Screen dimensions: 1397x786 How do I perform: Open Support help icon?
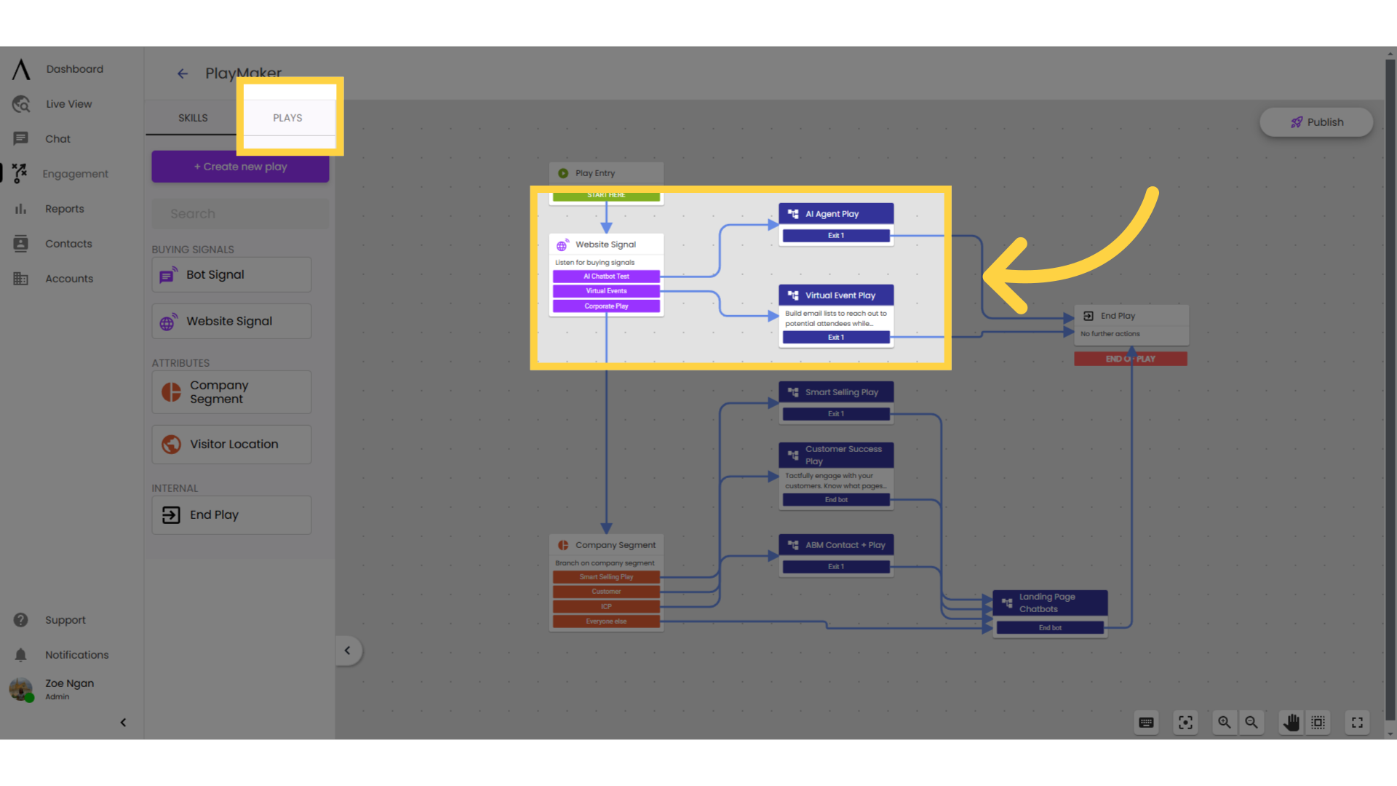[x=21, y=620]
